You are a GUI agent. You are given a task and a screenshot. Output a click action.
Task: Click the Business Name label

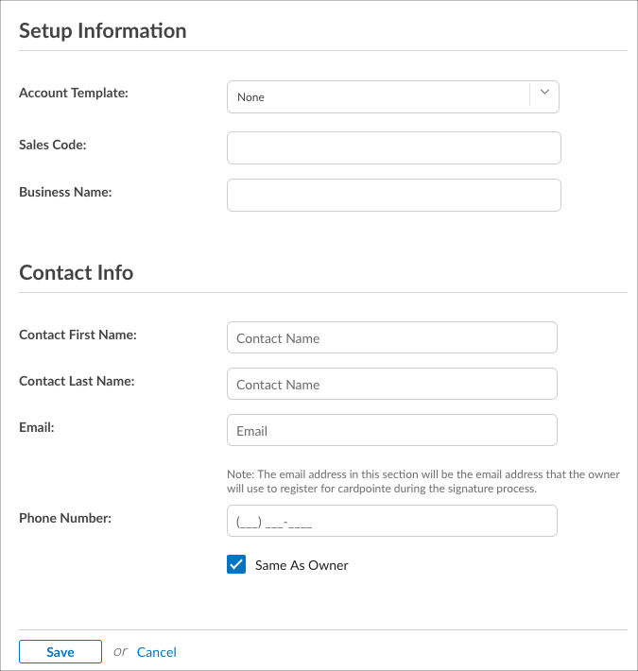pos(65,192)
